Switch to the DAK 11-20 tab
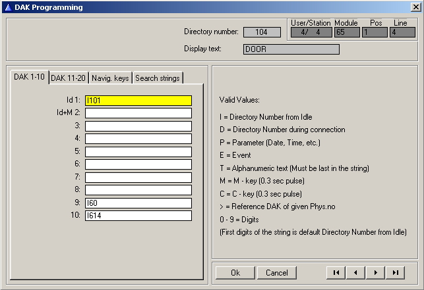 coord(69,78)
